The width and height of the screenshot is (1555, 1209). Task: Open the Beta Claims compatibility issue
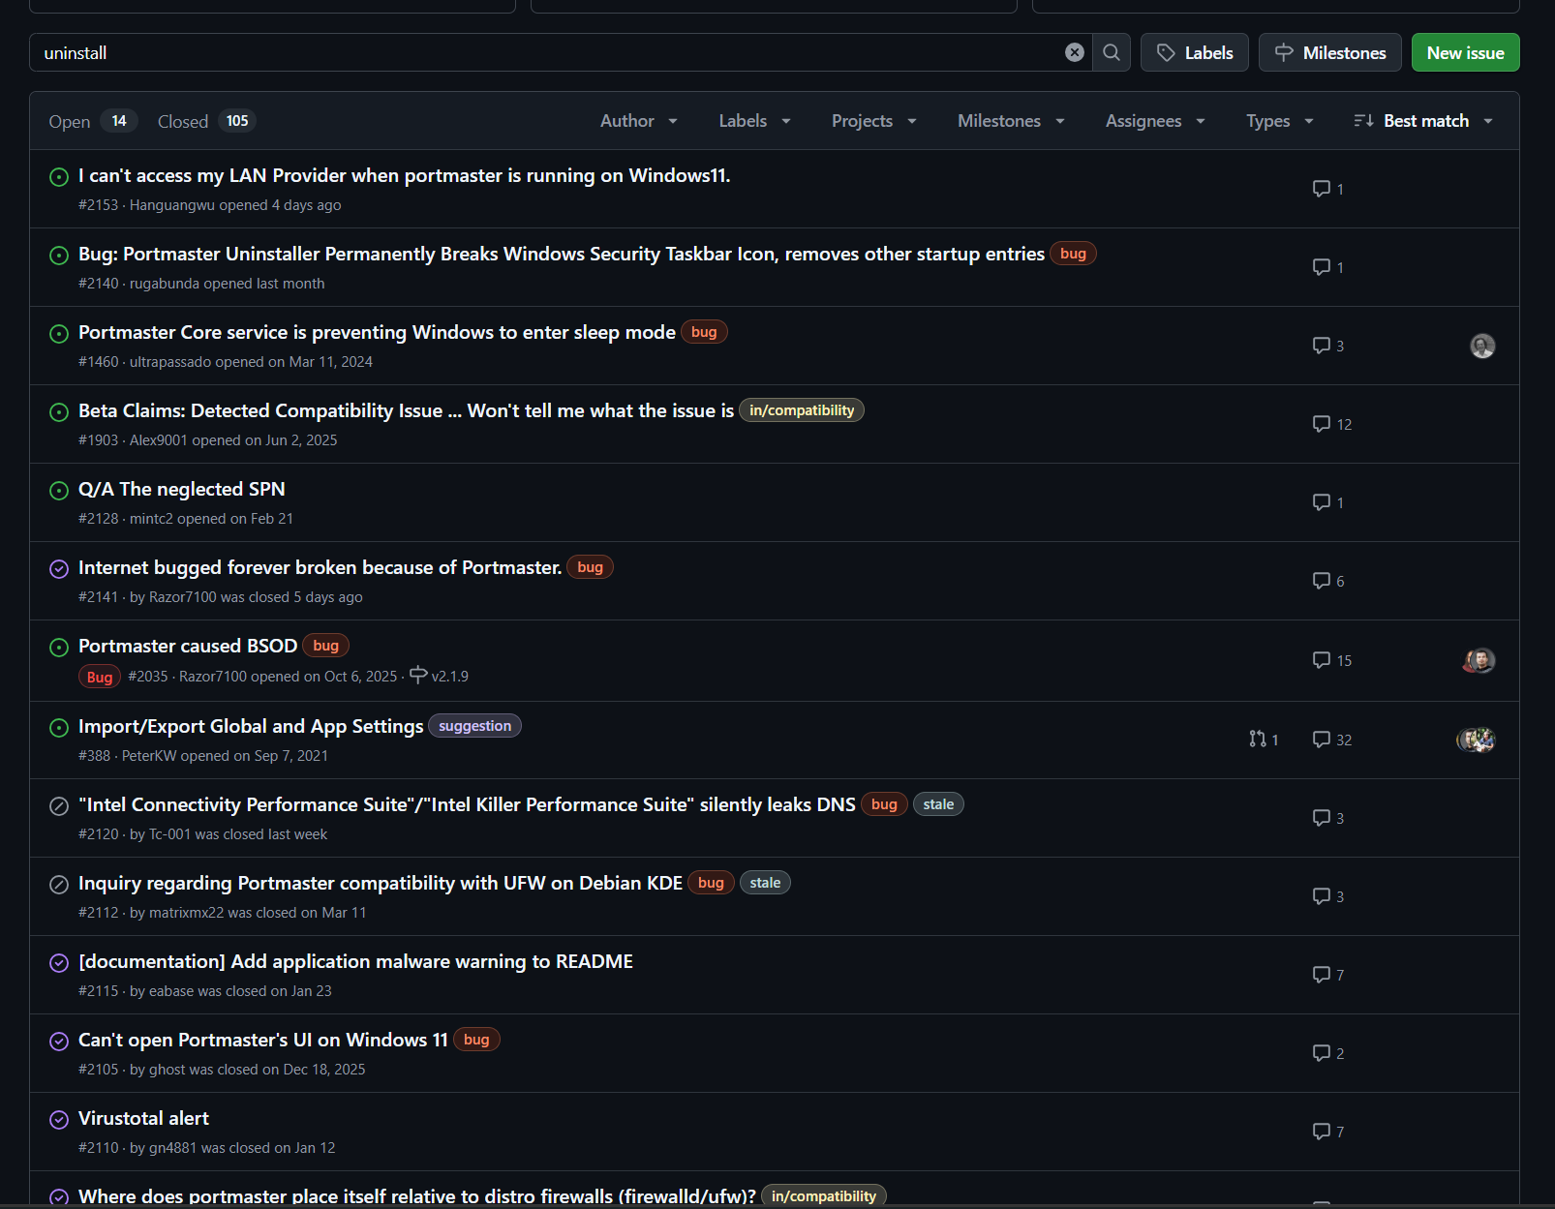click(x=406, y=410)
